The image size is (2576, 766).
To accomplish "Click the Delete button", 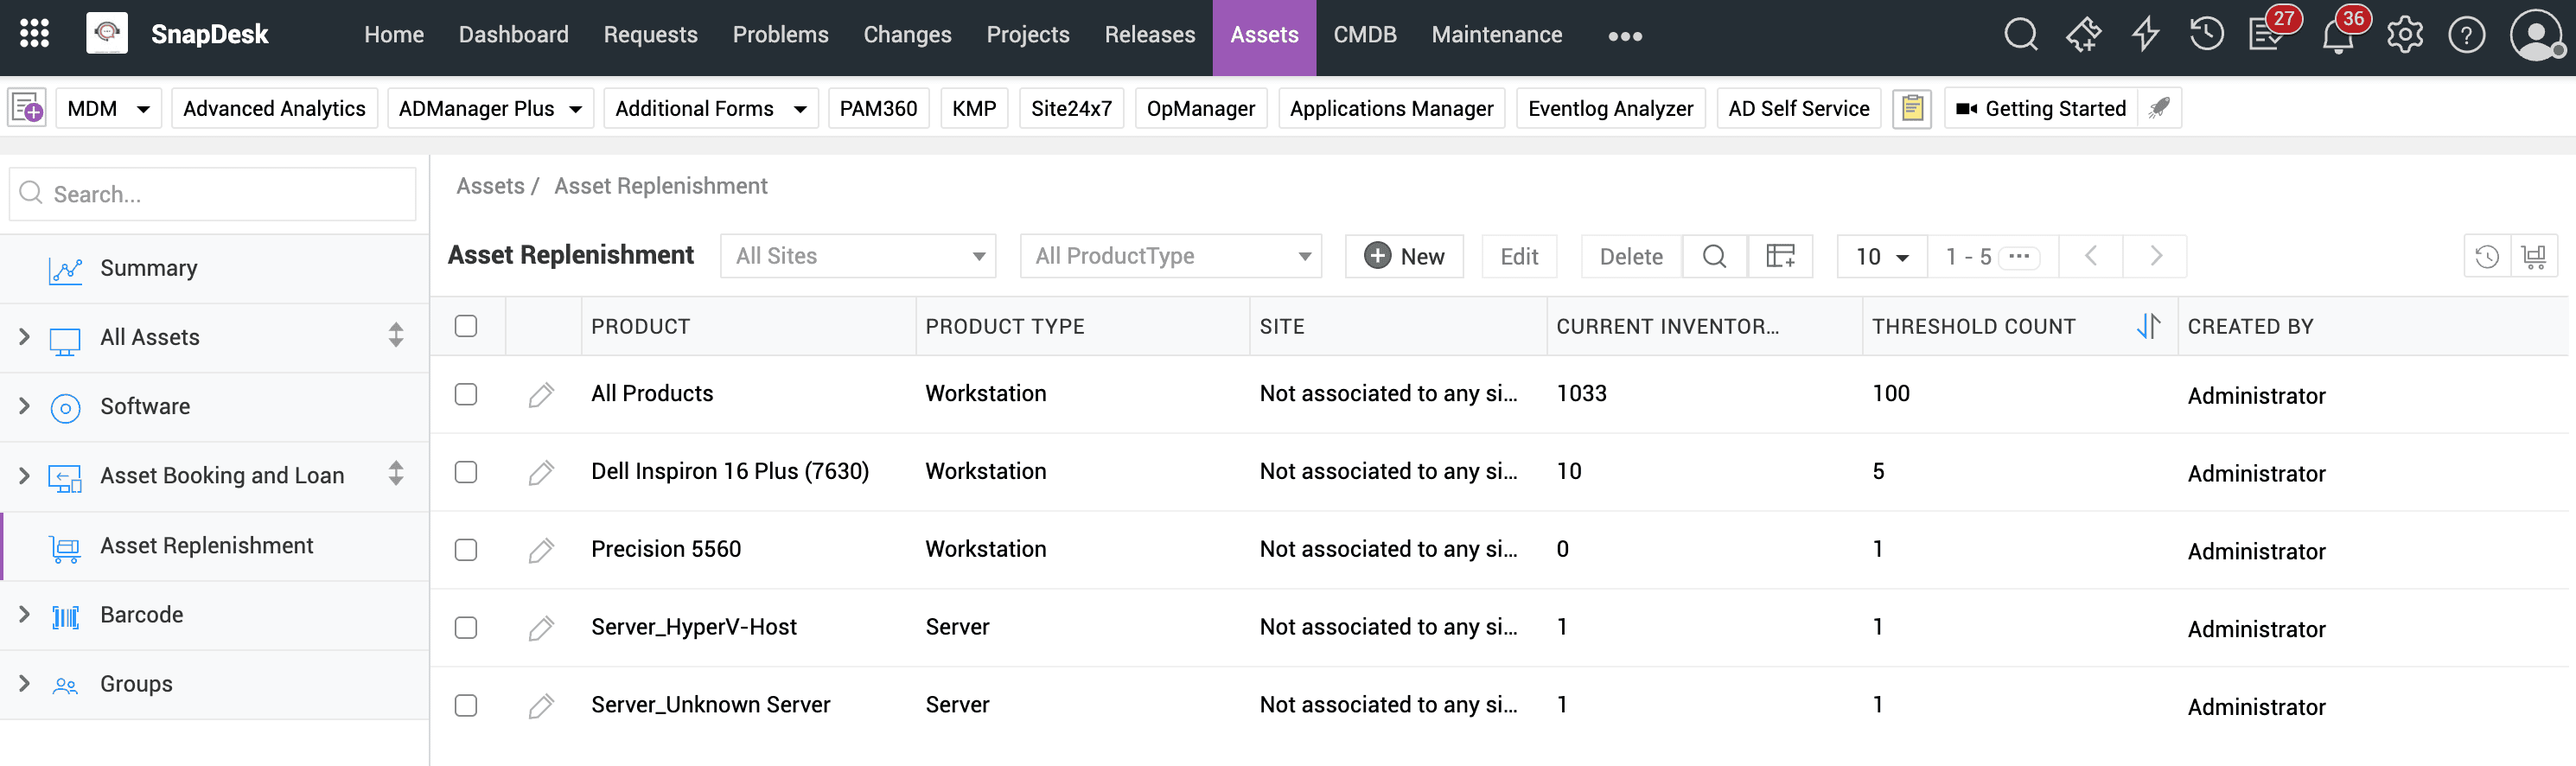I will pyautogui.click(x=1630, y=257).
